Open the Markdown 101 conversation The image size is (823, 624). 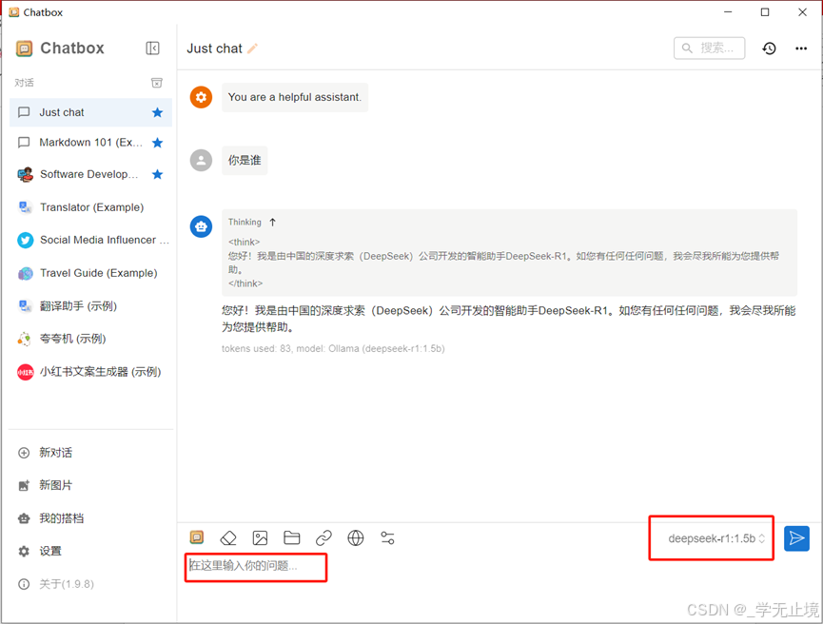pyautogui.click(x=90, y=143)
